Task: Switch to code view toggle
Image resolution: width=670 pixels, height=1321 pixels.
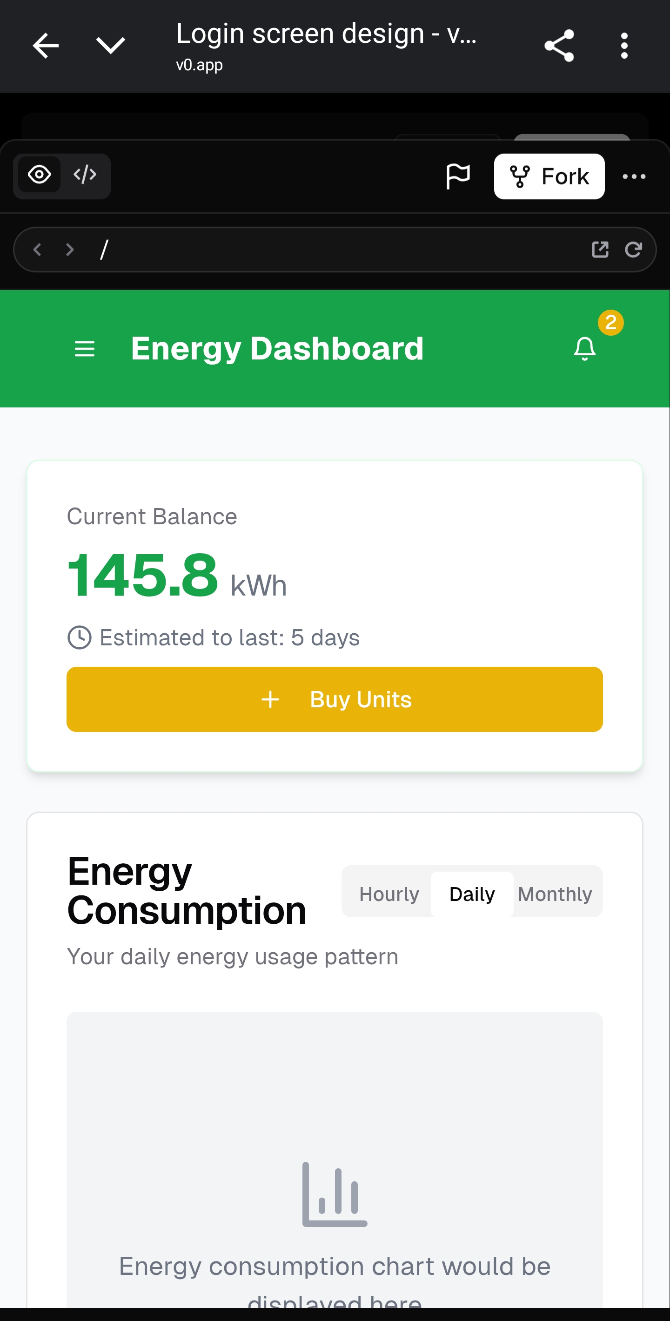Action: coord(85,175)
